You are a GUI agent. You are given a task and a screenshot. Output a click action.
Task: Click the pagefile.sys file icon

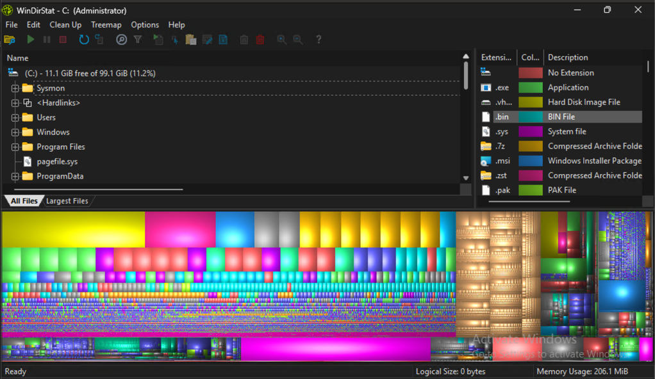coord(28,161)
